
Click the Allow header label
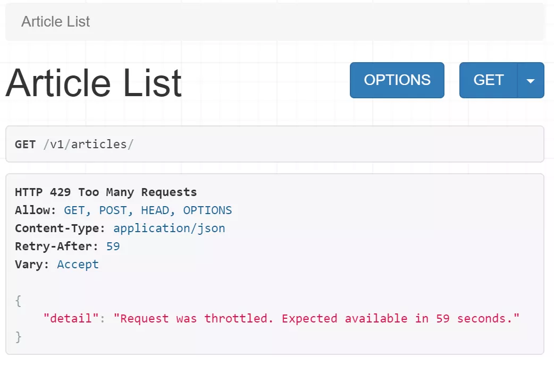tap(35, 210)
